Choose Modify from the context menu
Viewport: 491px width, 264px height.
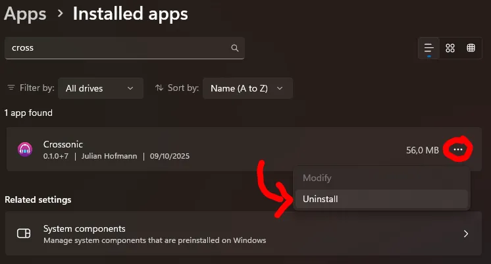tap(381, 178)
